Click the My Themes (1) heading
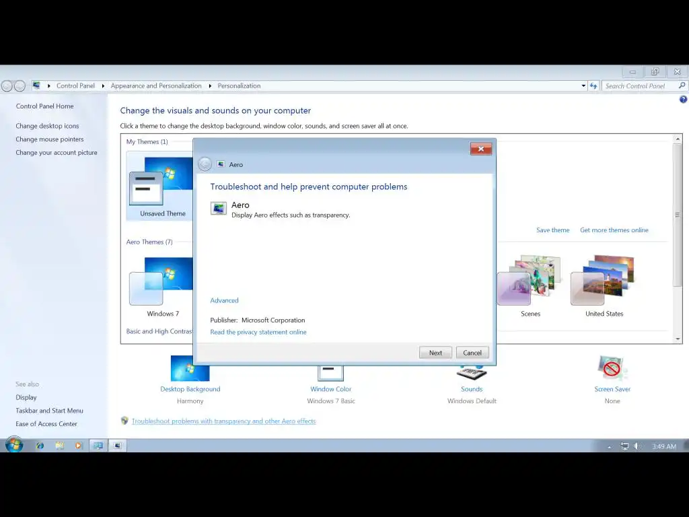This screenshot has height=517, width=689. click(147, 141)
